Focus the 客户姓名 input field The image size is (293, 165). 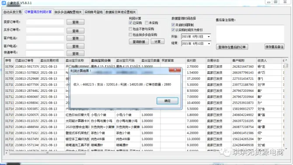pyautogui.click(x=45, y=38)
